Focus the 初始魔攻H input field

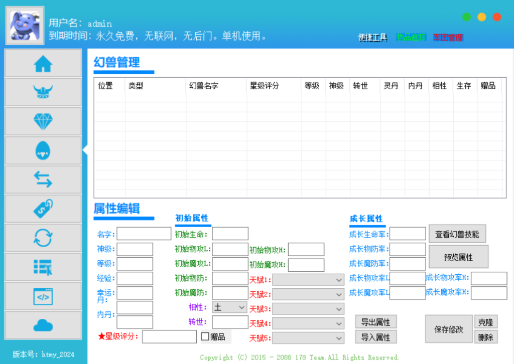point(306,265)
